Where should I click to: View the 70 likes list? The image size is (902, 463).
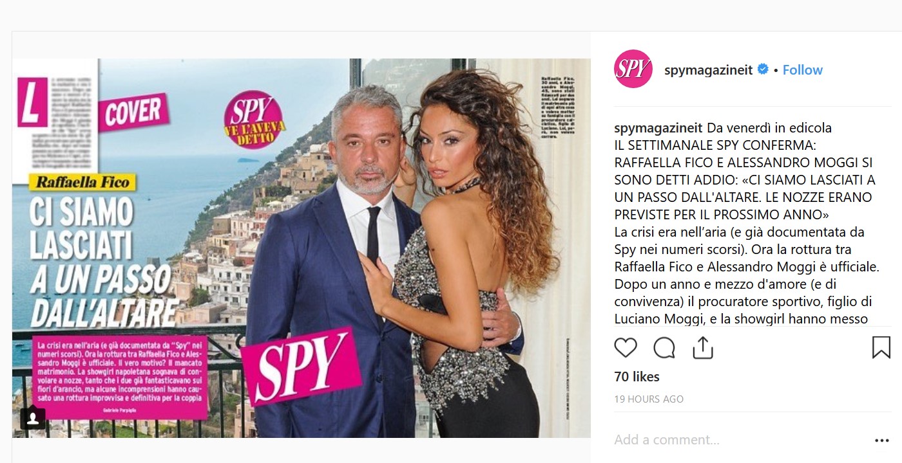pos(637,377)
